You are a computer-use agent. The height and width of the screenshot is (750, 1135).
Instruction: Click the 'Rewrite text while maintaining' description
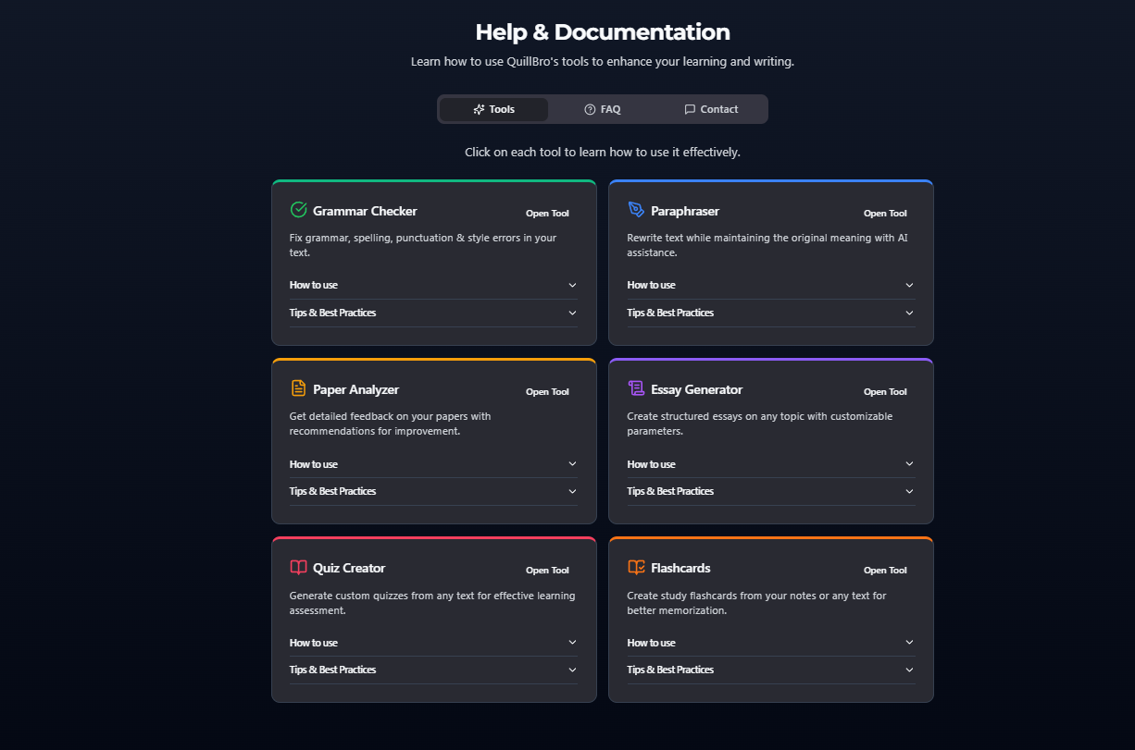[x=767, y=245]
